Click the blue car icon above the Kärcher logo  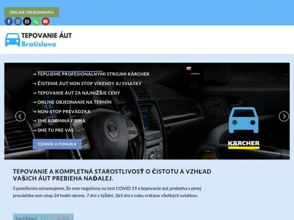(x=244, y=120)
